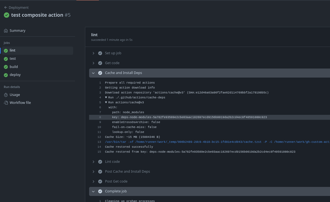Click the Usage stopwatch icon

pos(6,95)
